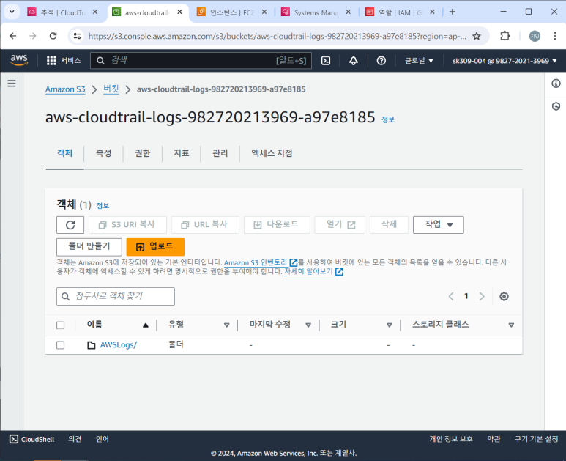Sort by 이름 column ascending arrow
Viewport: 566px width, 461px height.
(146, 325)
